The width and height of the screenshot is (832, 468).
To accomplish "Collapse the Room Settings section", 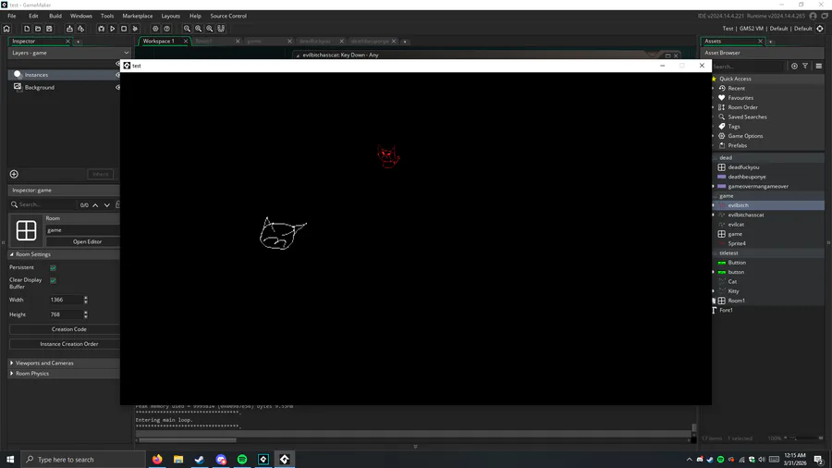I will point(12,254).
